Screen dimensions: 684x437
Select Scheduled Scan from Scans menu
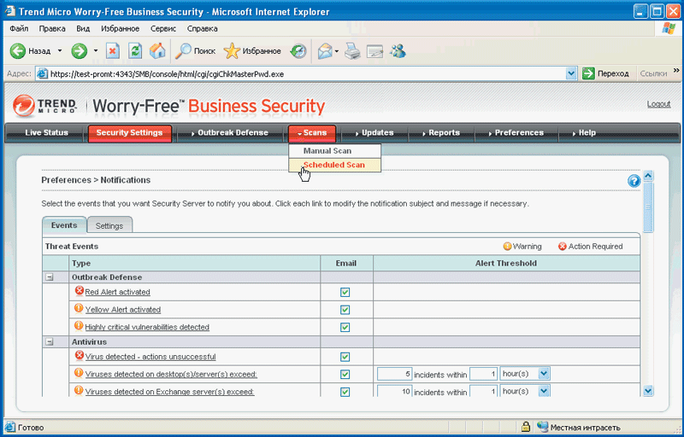(333, 165)
